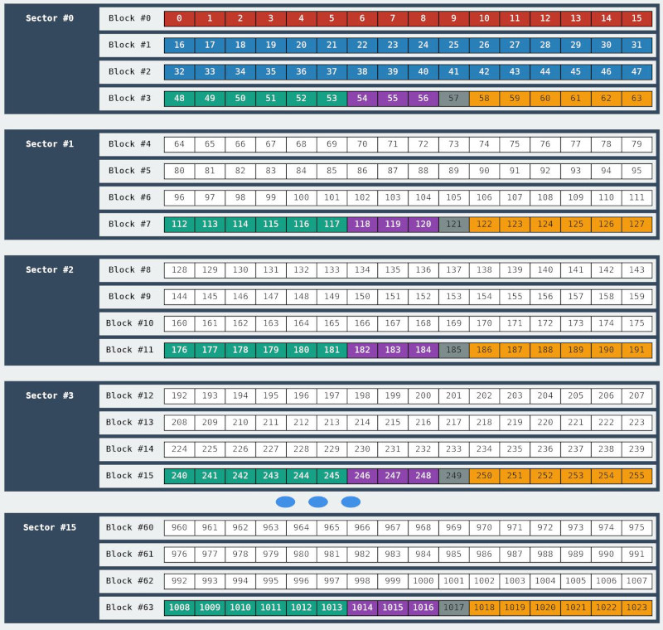
Task: Click gray byte cell 57
Action: [453, 98]
